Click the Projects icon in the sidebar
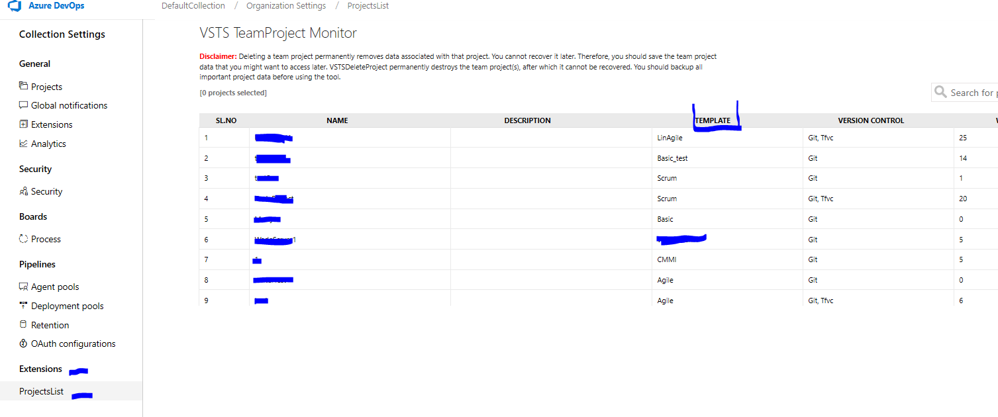Image resolution: width=998 pixels, height=417 pixels. point(24,86)
